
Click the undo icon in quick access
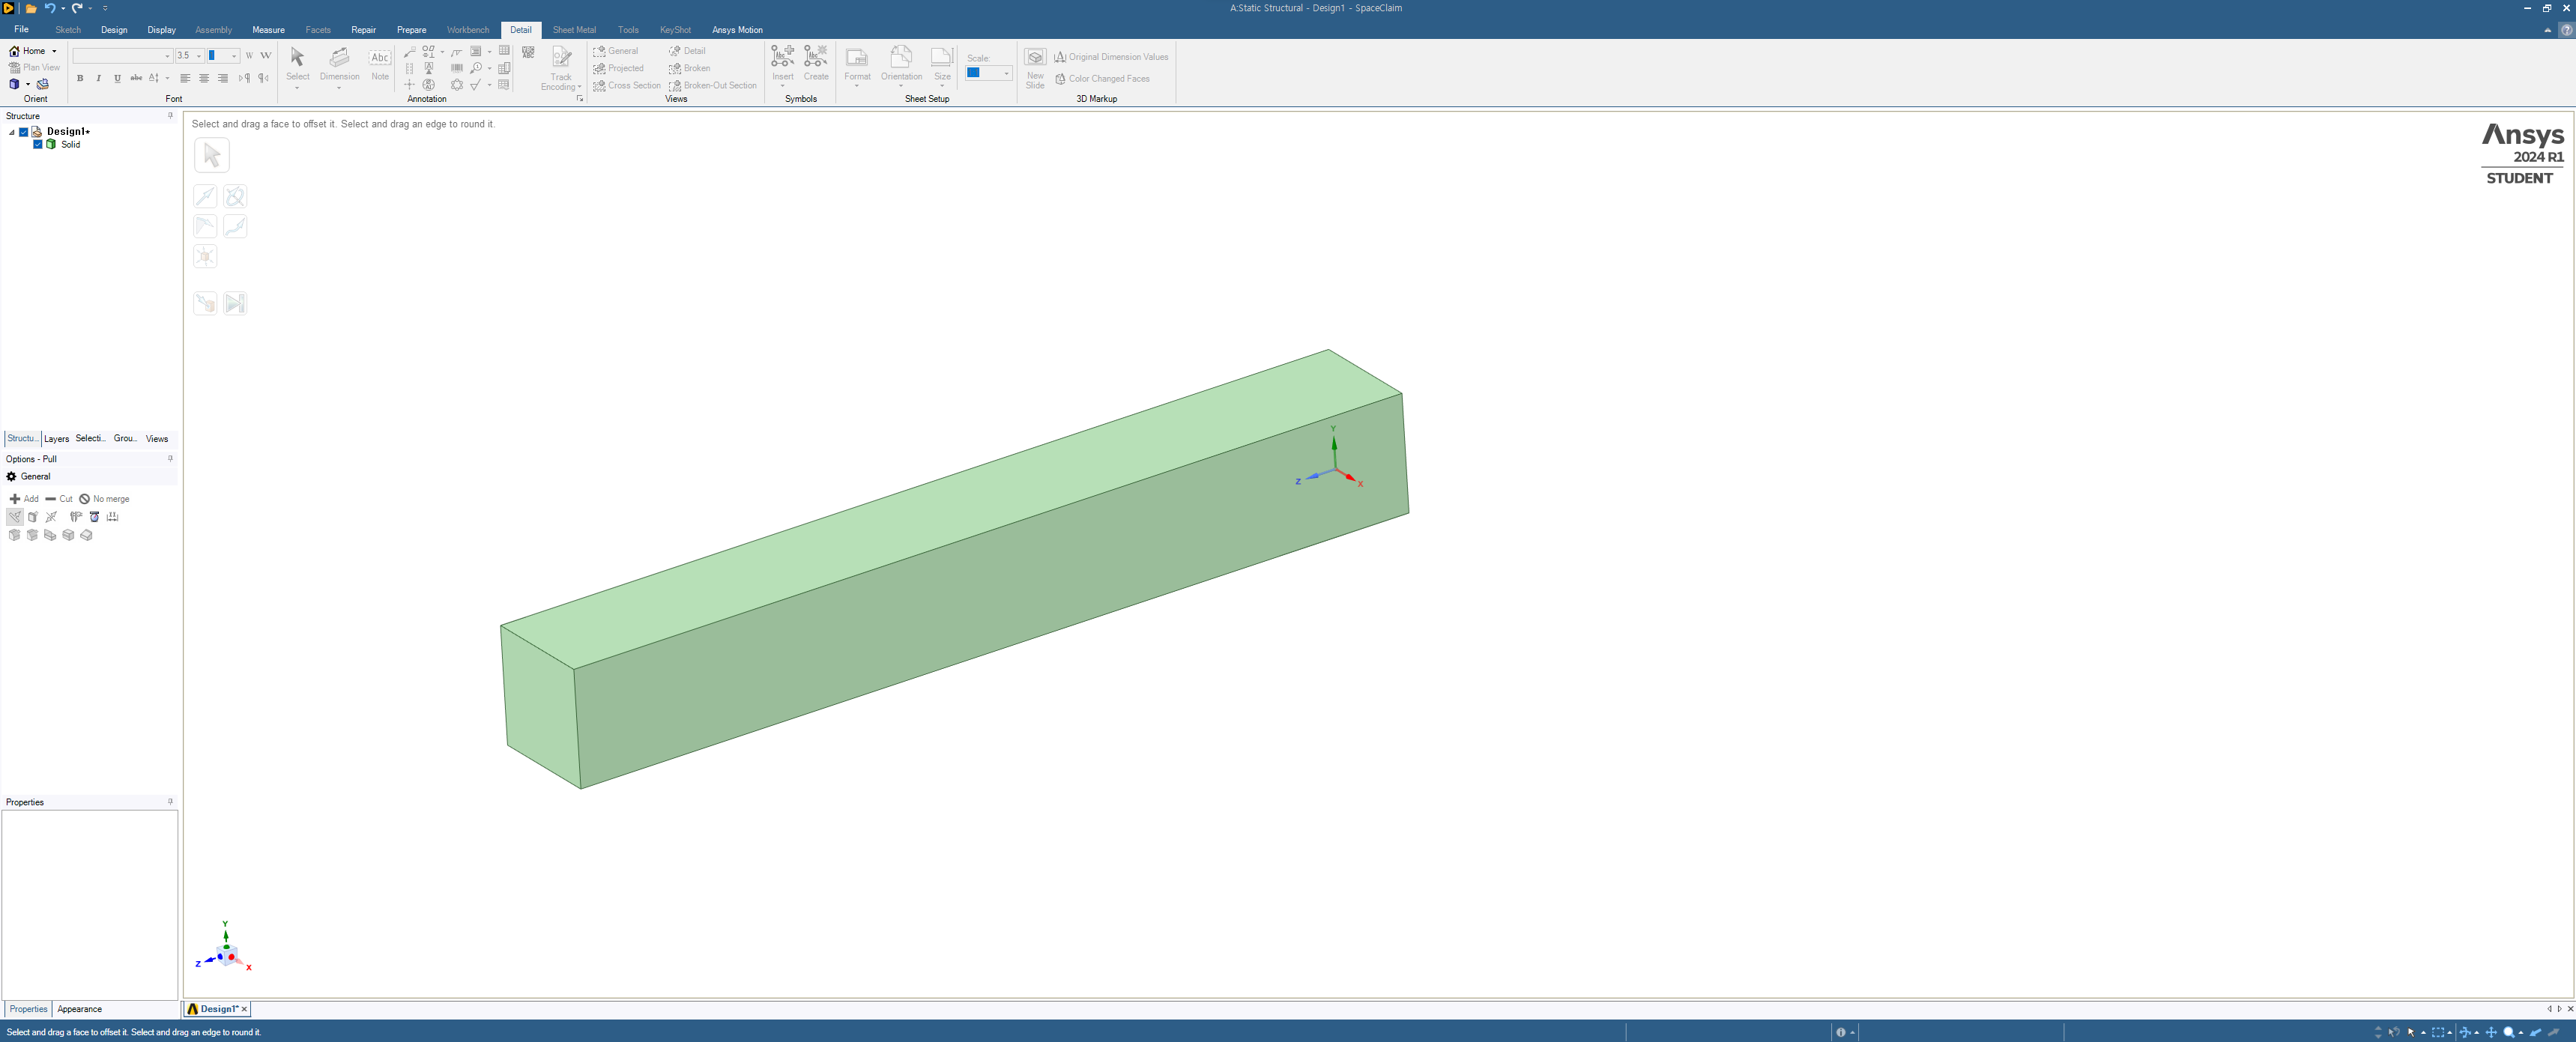coord(49,8)
